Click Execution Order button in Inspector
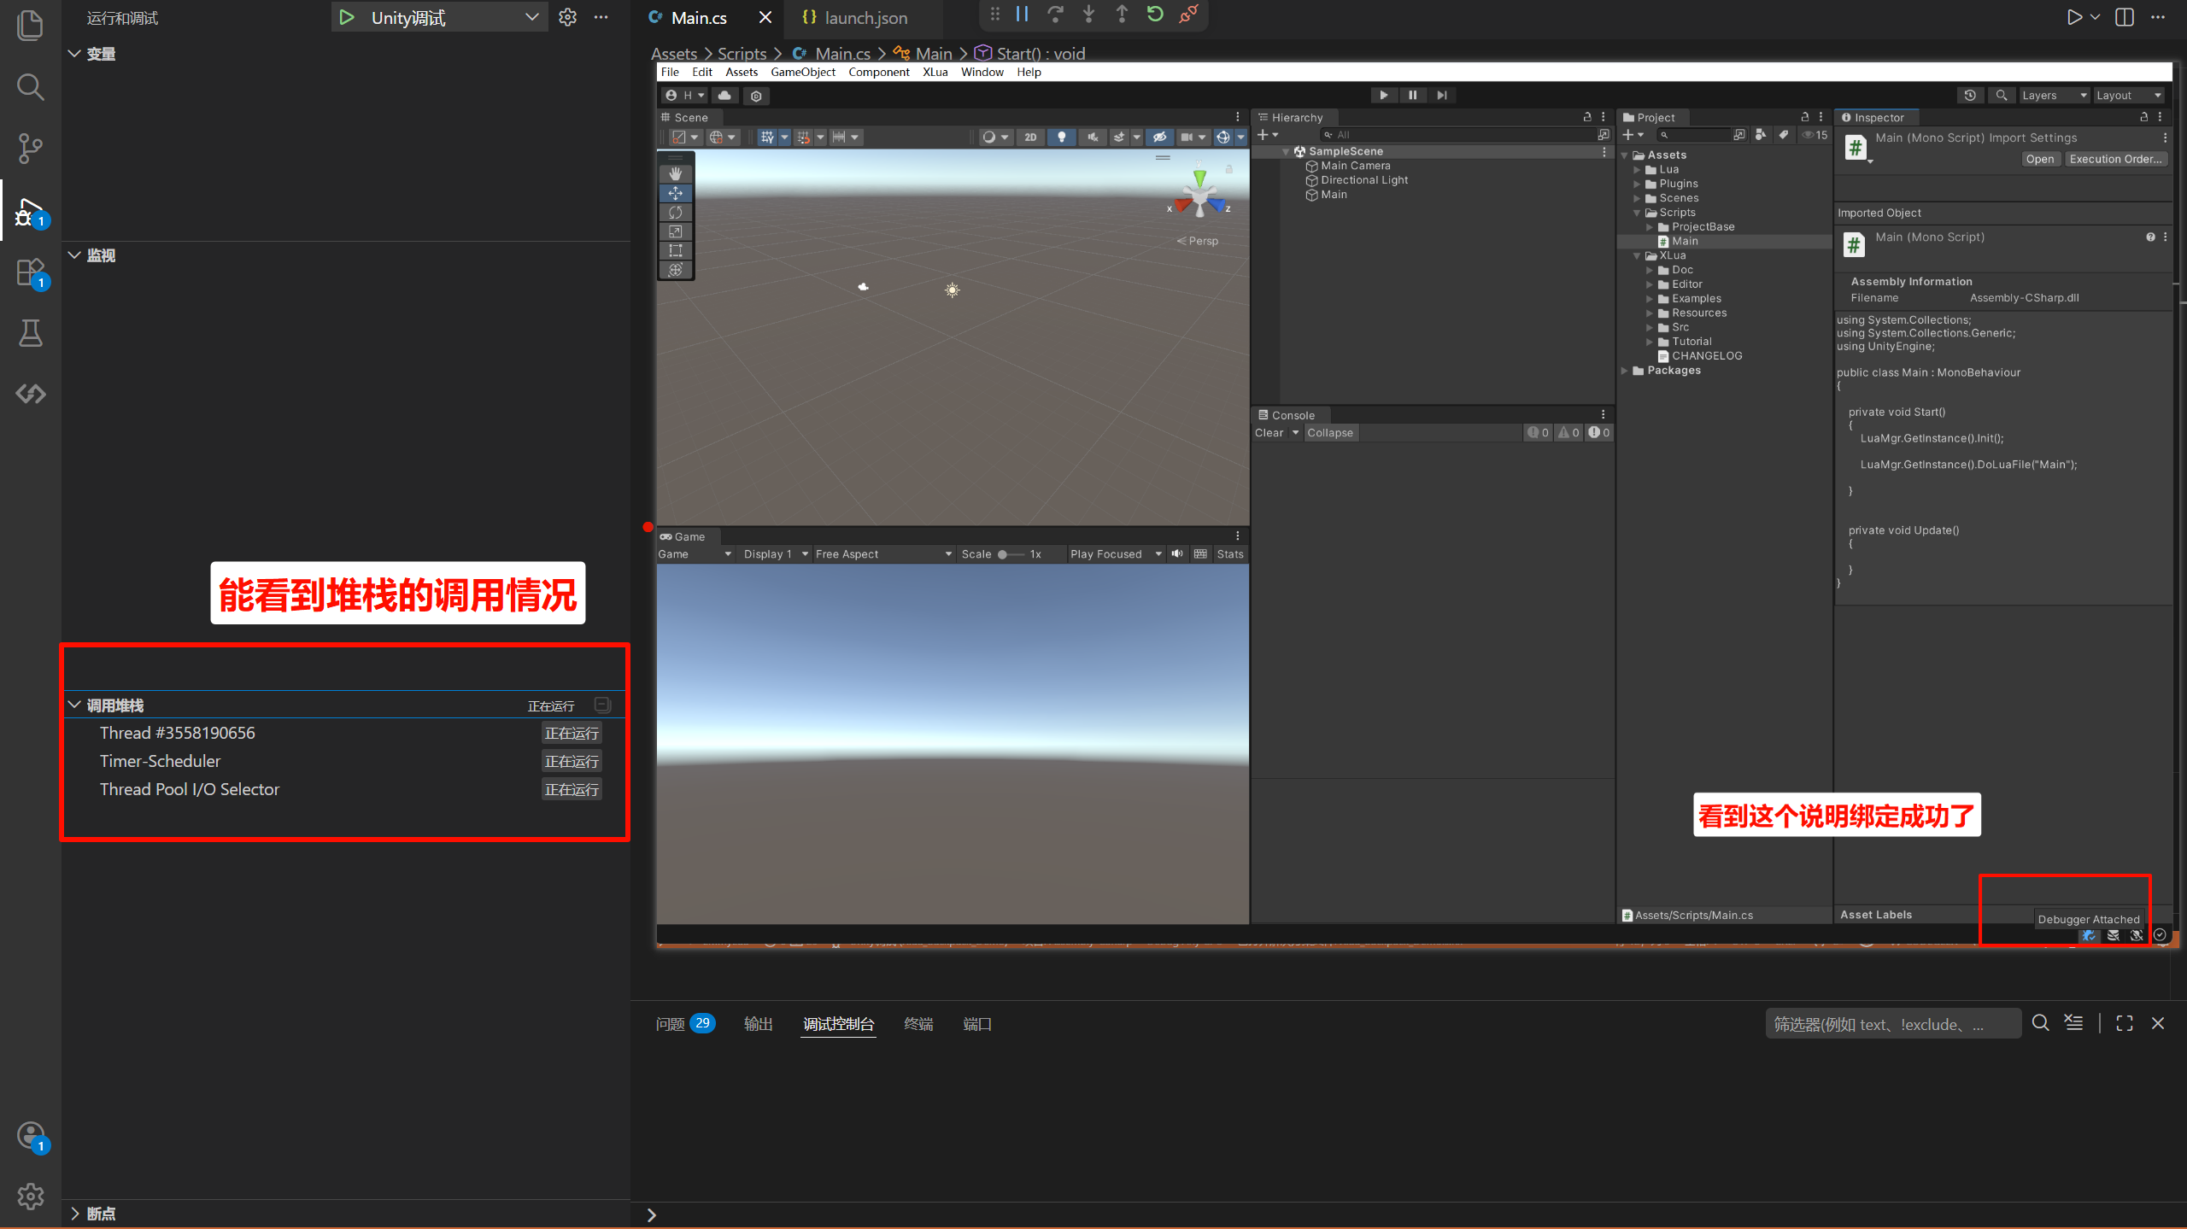The image size is (2187, 1229). [x=2115, y=160]
